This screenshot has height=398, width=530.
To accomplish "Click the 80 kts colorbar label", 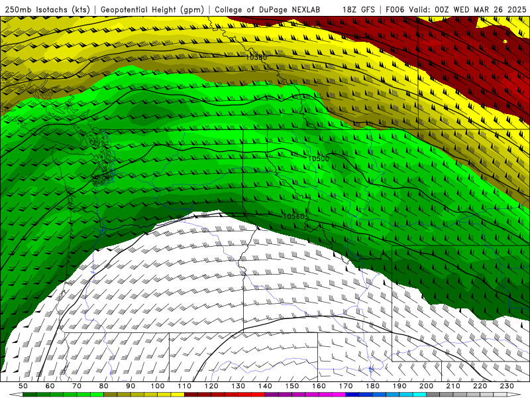I will pos(104,386).
